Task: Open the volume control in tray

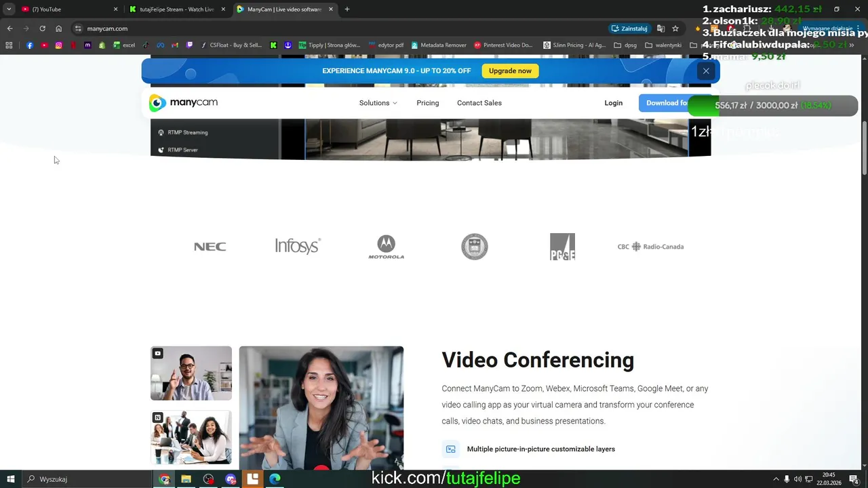Action: (x=797, y=479)
